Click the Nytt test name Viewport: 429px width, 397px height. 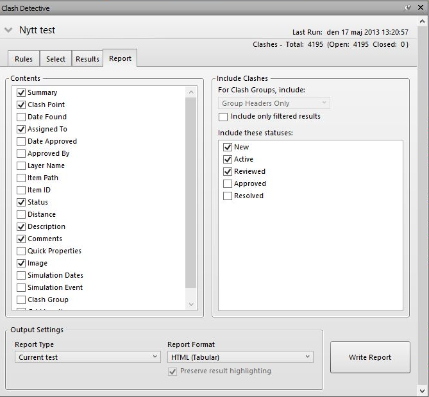point(37,30)
